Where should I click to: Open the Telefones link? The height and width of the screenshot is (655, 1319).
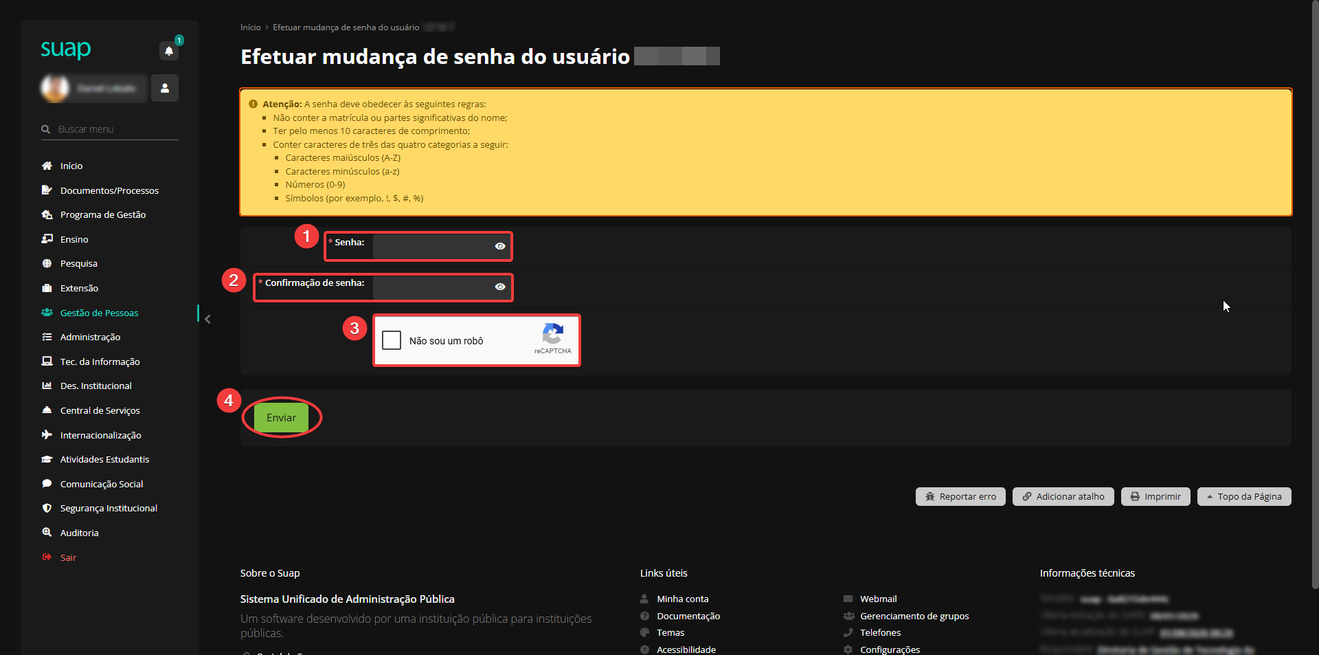click(x=880, y=632)
